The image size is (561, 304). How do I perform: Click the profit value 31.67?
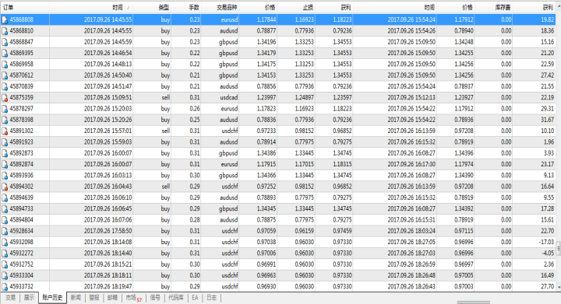[x=548, y=120]
